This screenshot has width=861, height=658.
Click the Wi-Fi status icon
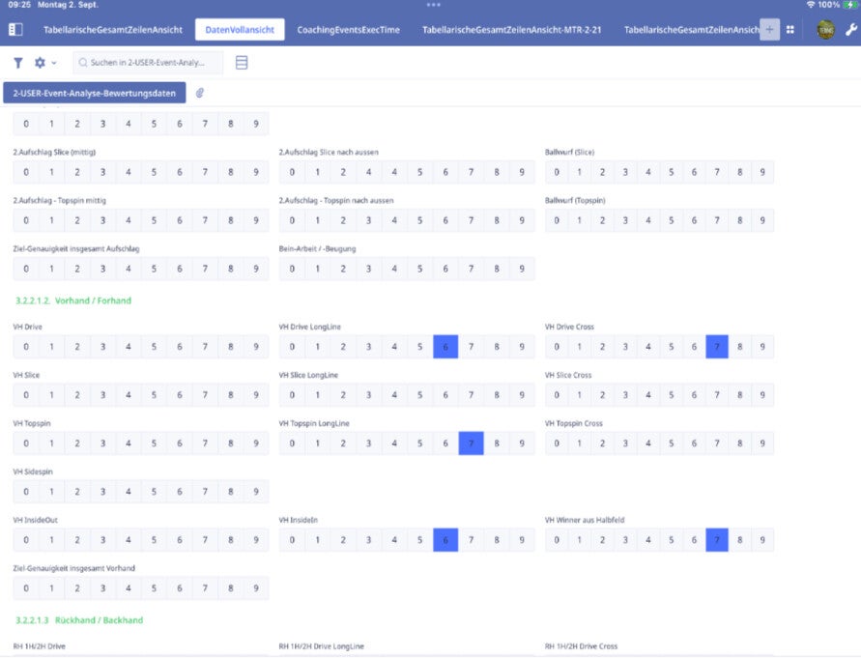(x=811, y=5)
